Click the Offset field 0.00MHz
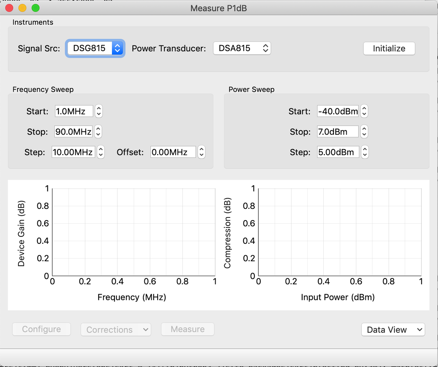438x367 pixels. (173, 152)
